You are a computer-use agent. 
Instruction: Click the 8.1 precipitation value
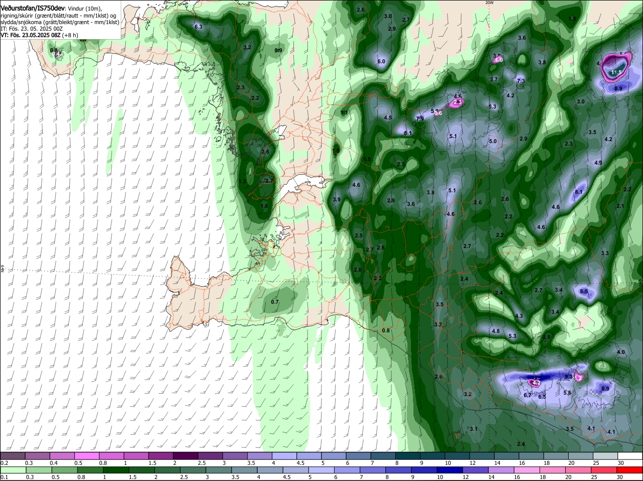pos(578,192)
